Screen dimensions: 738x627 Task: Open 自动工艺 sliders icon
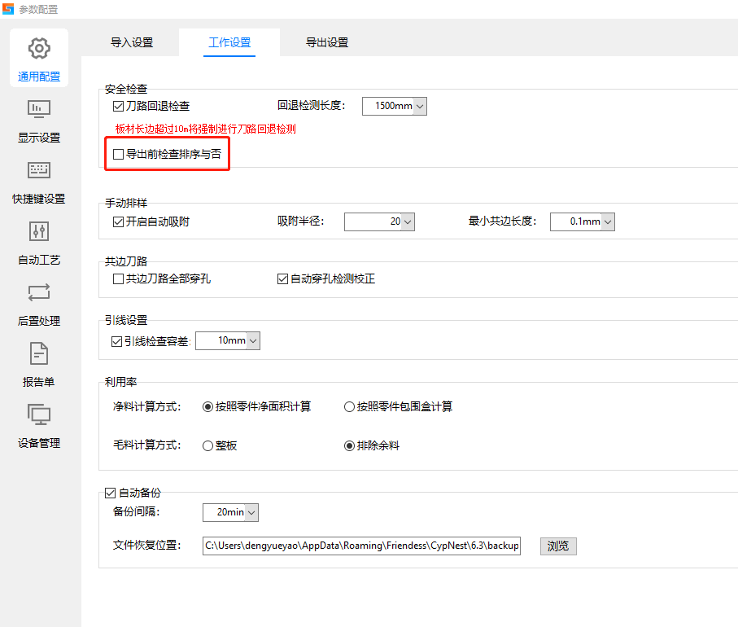click(x=39, y=231)
